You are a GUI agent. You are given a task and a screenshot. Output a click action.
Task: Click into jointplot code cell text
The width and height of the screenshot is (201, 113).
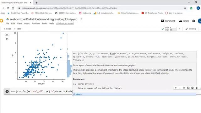click(x=42, y=91)
